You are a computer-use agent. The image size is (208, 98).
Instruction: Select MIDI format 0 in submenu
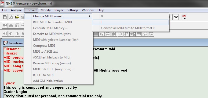(130, 16)
